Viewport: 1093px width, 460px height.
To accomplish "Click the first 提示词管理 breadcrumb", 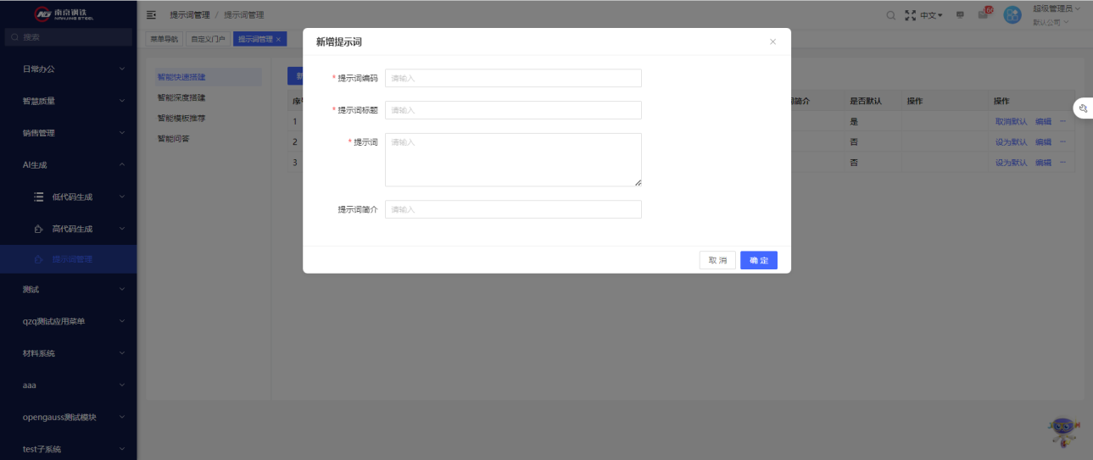I will [x=189, y=15].
